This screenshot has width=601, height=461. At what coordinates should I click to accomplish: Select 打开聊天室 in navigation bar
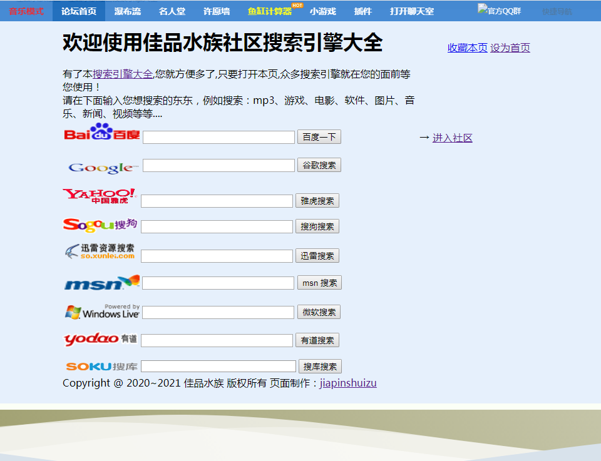pos(412,11)
